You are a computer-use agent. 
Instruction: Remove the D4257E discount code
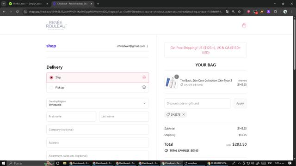pos(184,114)
